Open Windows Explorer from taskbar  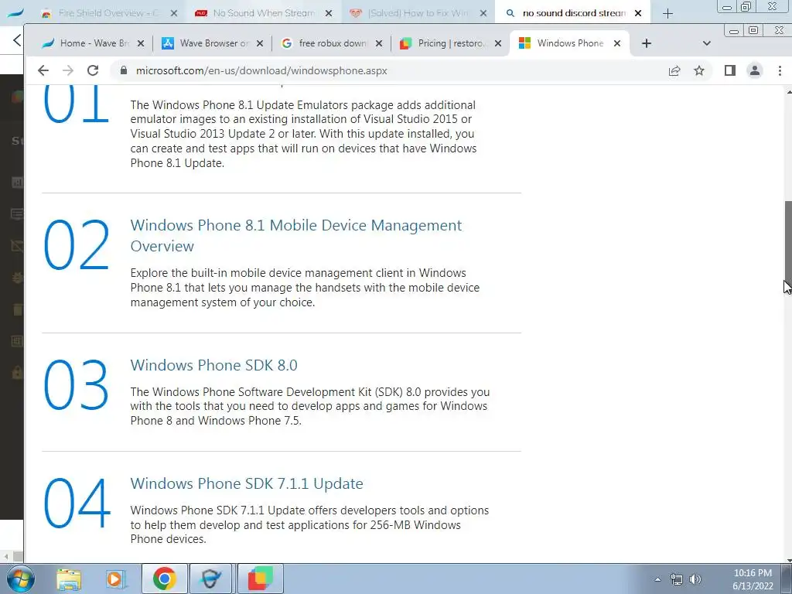coord(69,579)
